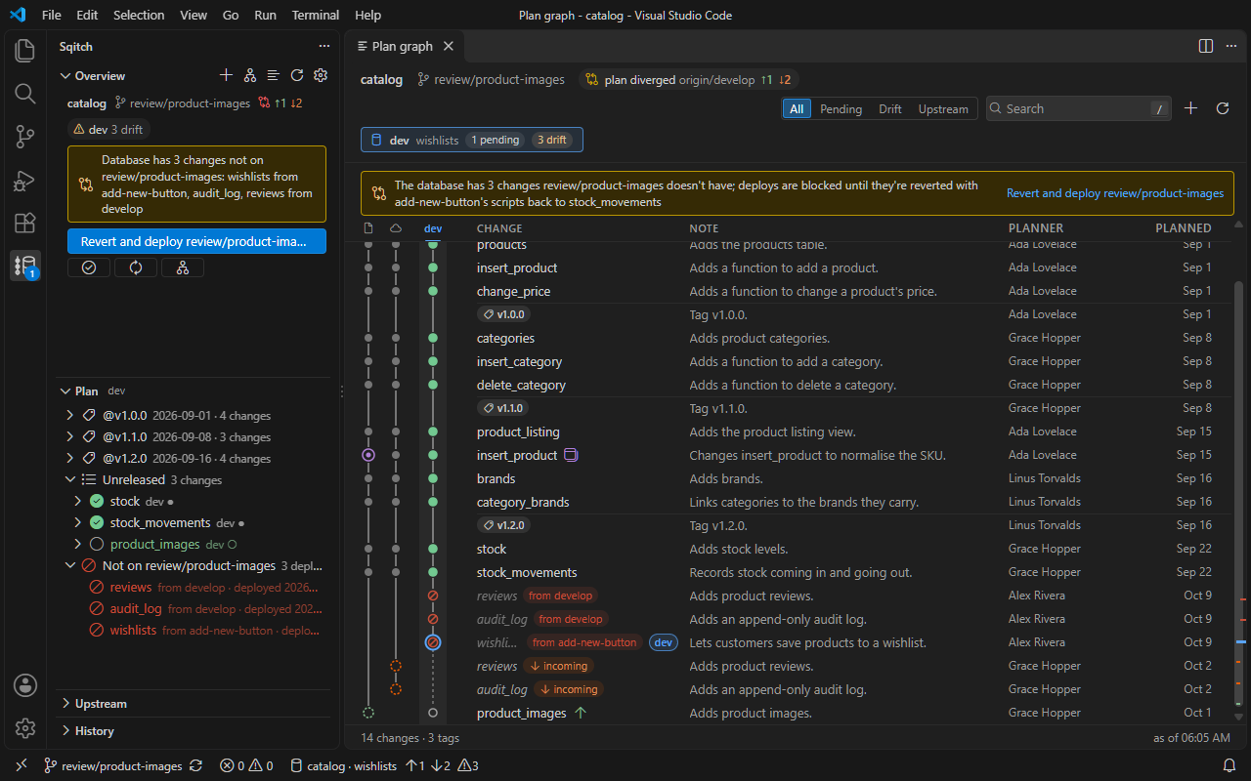Click the verify checkmark button under Revert and deploy
This screenshot has height=781, width=1251.
pyautogui.click(x=89, y=267)
